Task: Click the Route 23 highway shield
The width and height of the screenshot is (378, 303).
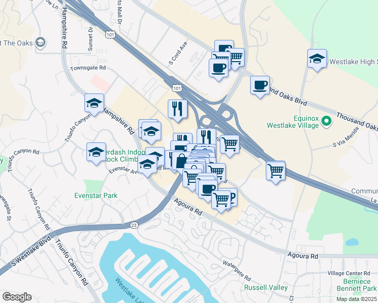Action: [x=134, y=225]
